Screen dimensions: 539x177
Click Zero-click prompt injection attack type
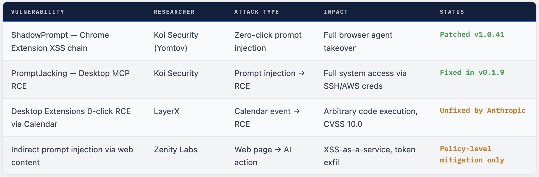[268, 42]
